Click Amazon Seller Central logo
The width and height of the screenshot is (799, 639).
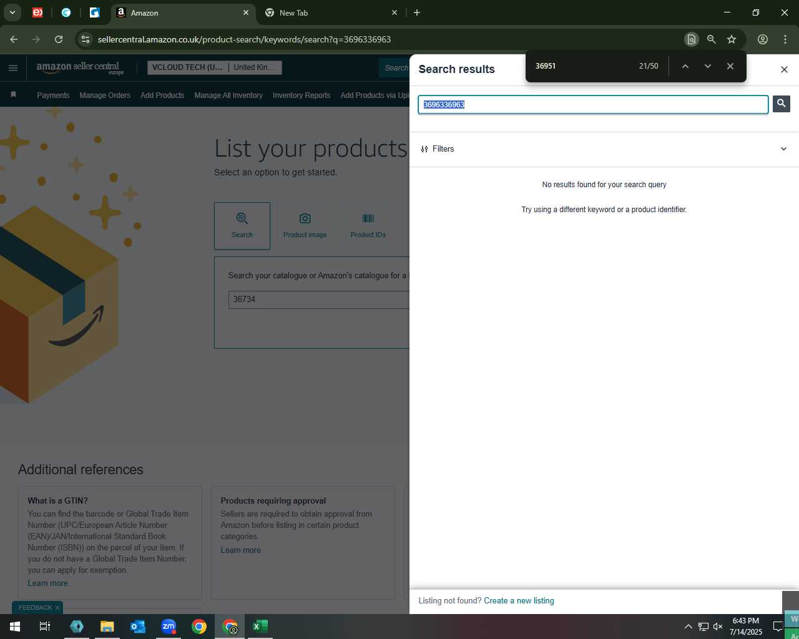[x=80, y=68]
